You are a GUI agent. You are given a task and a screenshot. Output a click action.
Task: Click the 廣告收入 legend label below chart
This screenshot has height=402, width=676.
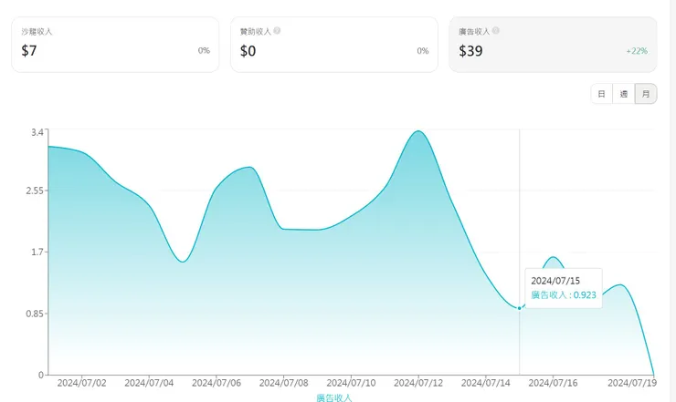point(333,397)
